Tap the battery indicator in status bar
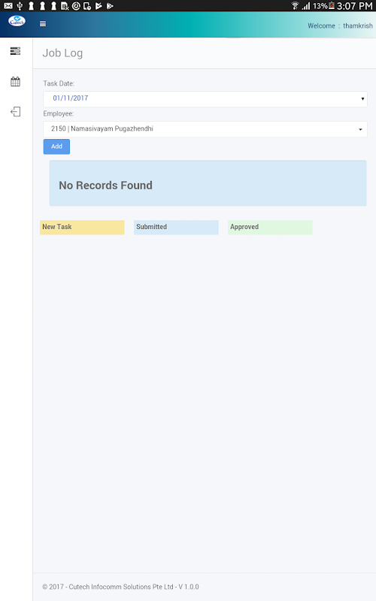This screenshot has height=601, width=376. [332, 6]
